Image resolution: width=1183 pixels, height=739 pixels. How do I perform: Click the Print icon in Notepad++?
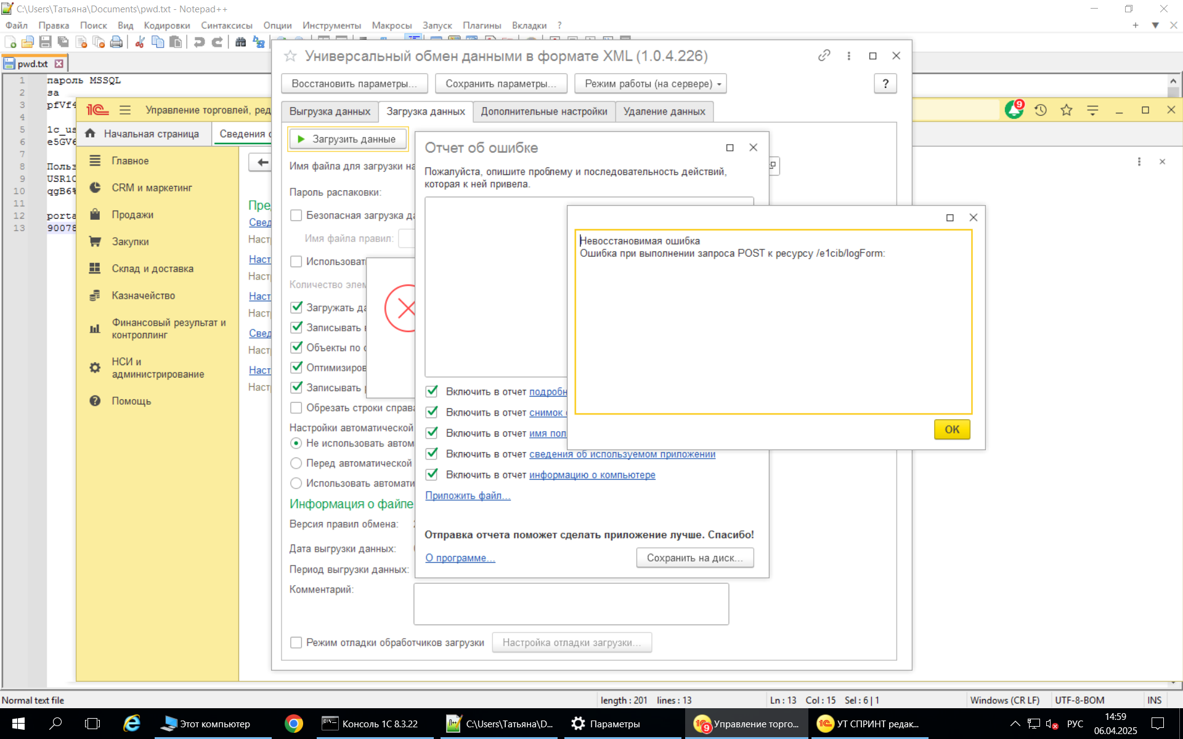116,42
